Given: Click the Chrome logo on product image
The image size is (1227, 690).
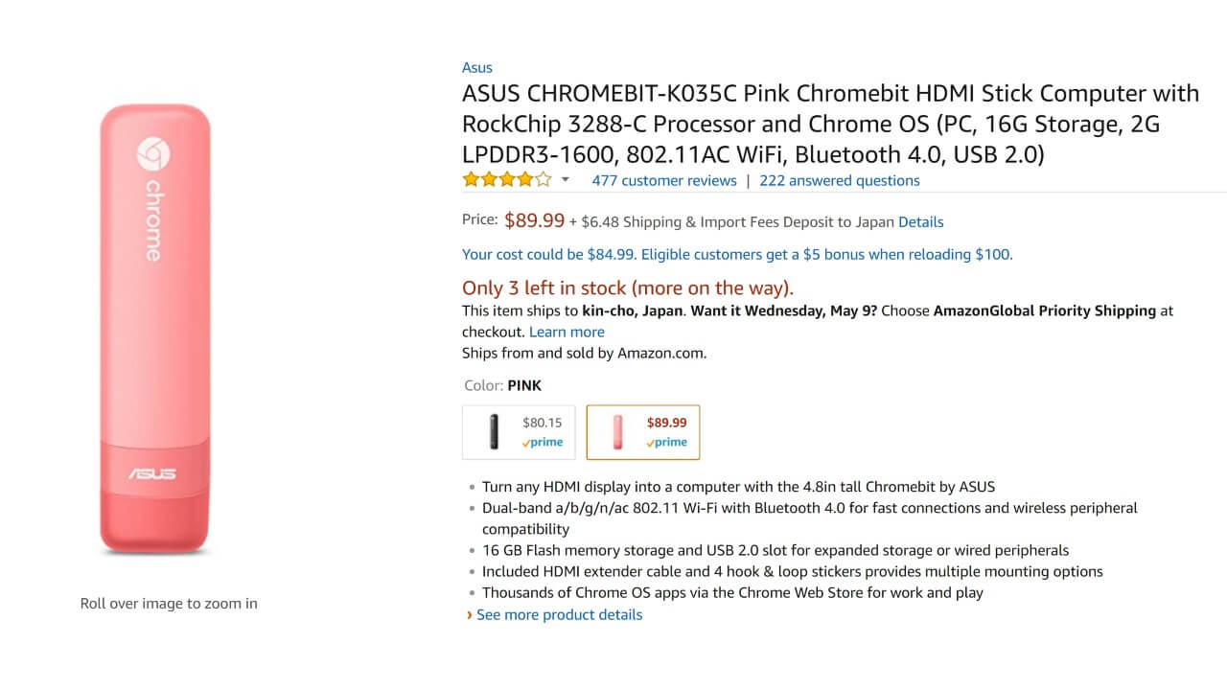Looking at the screenshot, I should pos(151,153).
